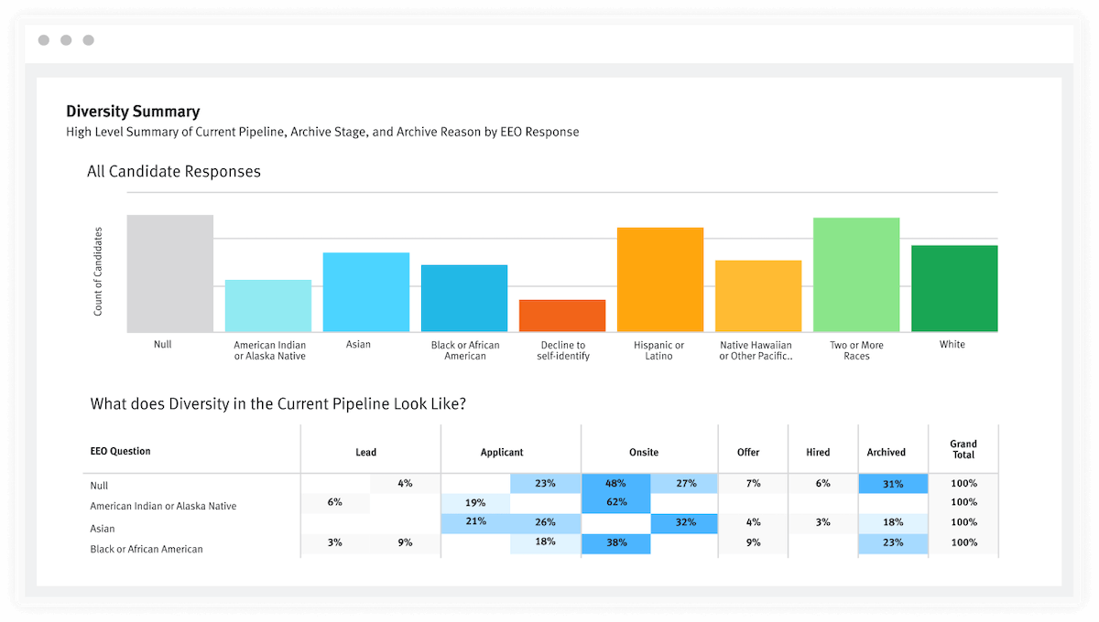
Task: Select the light green Two or More Races bar
Action: pyautogui.click(x=856, y=274)
